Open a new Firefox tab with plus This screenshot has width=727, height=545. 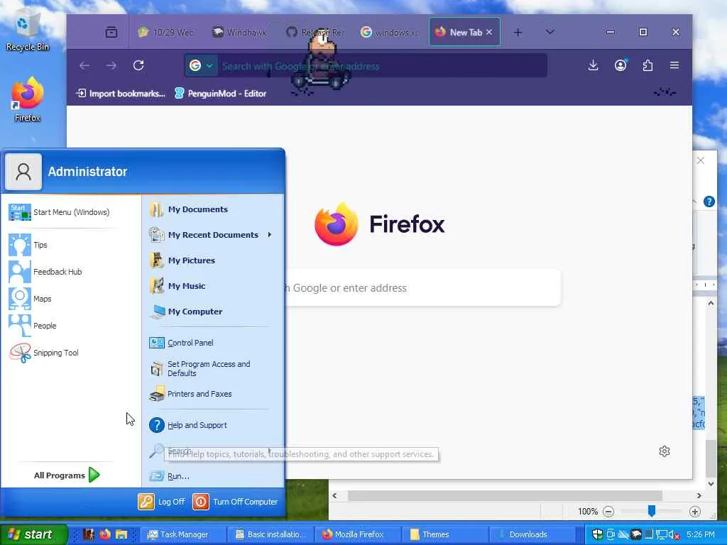[518, 32]
